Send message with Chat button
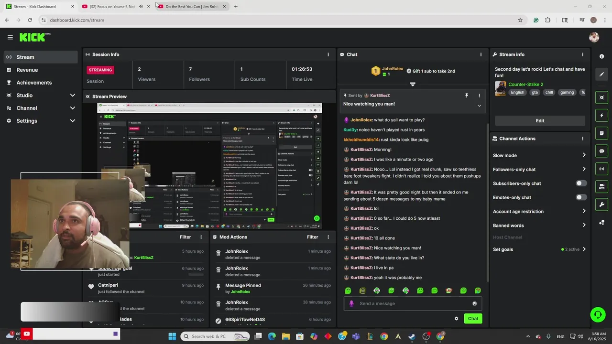This screenshot has width=612, height=344. click(x=473, y=319)
